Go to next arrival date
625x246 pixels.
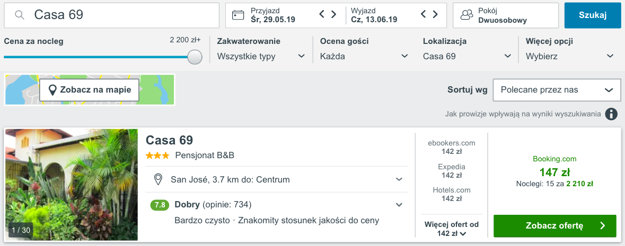334,15
